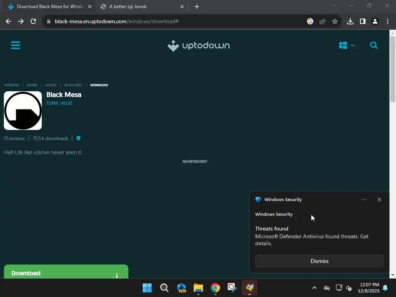Reload the current page

coord(33,22)
